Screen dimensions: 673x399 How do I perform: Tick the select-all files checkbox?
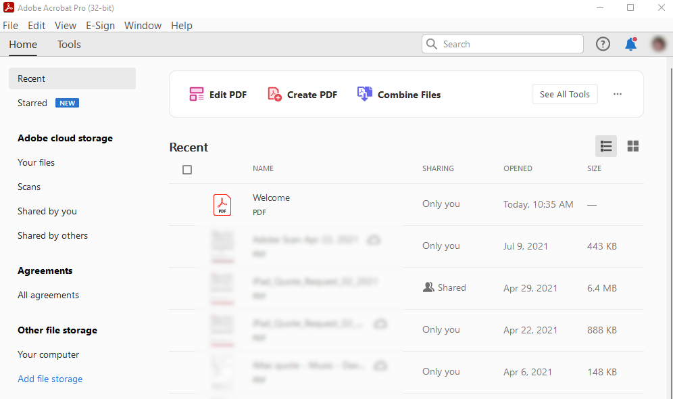tap(187, 170)
